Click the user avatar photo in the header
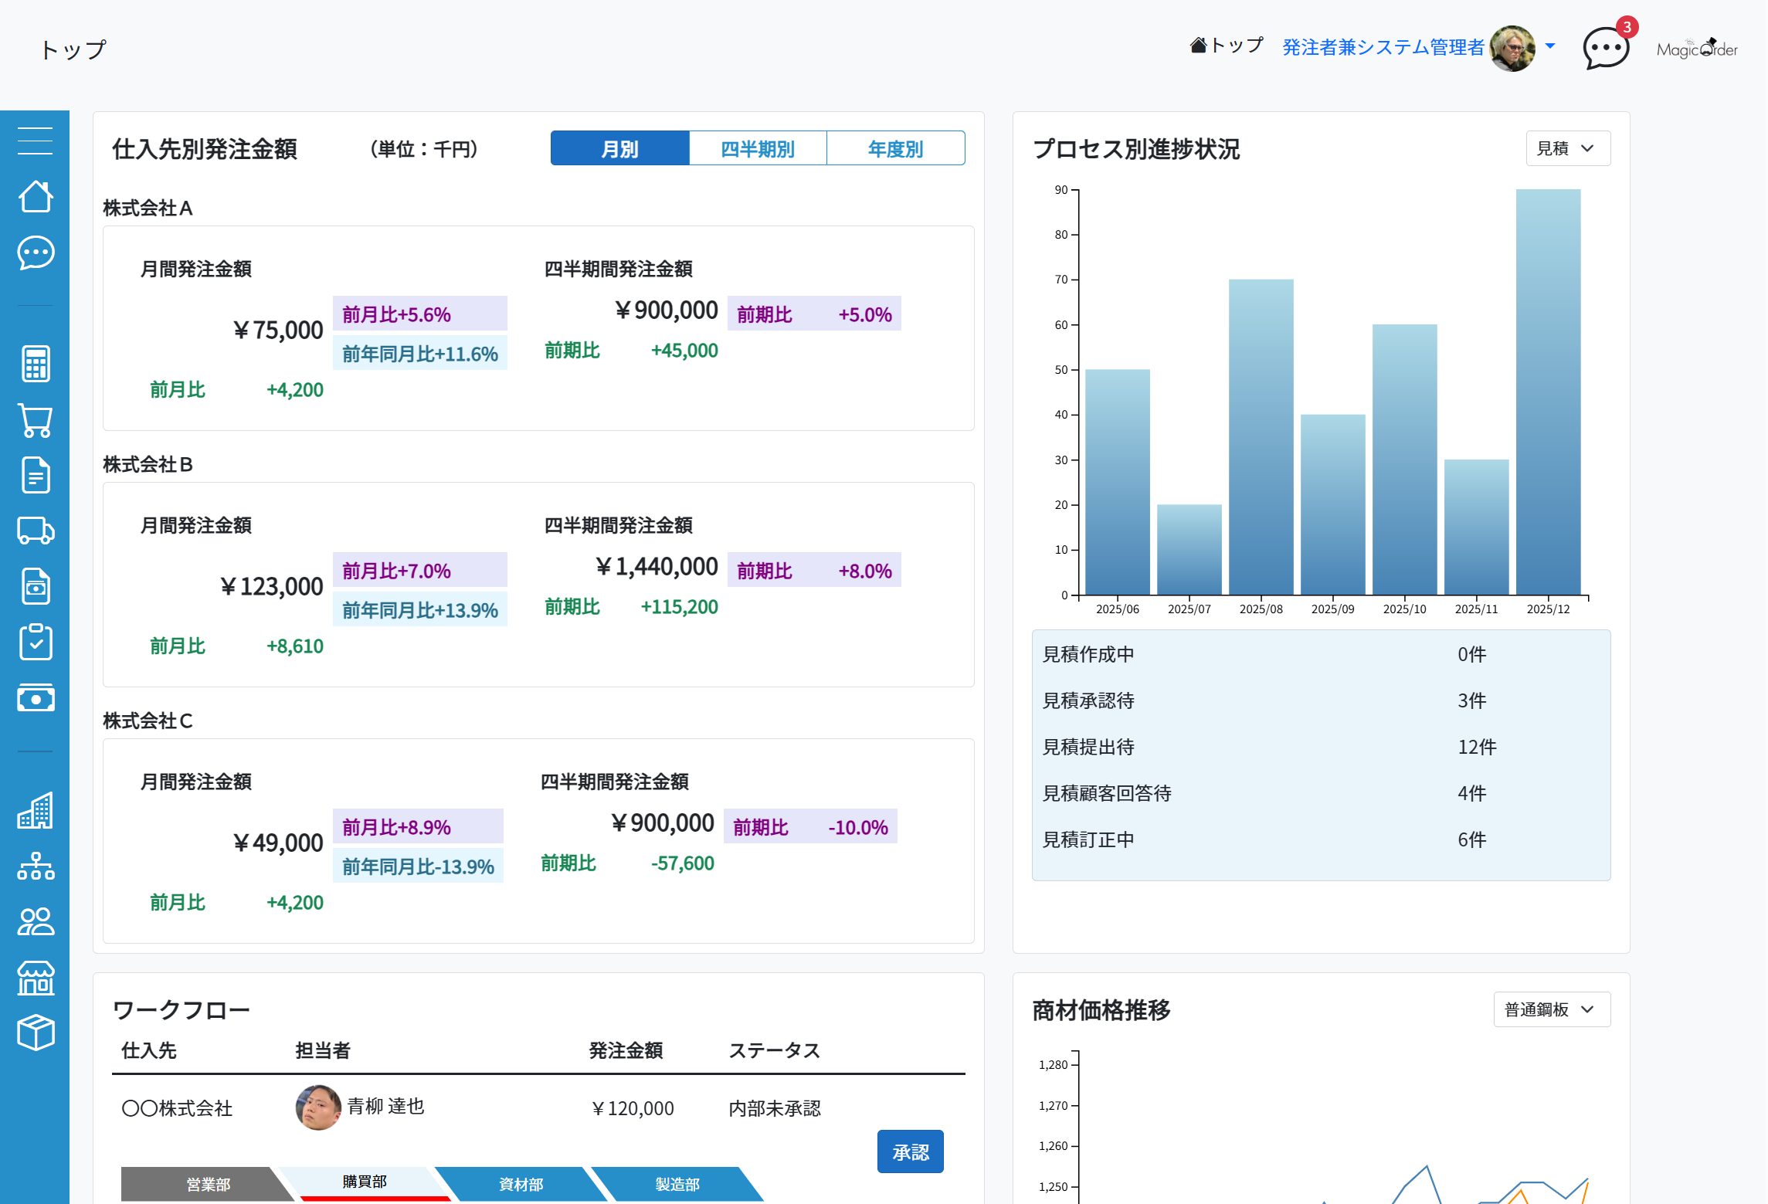The image size is (1768, 1204). [x=1512, y=49]
